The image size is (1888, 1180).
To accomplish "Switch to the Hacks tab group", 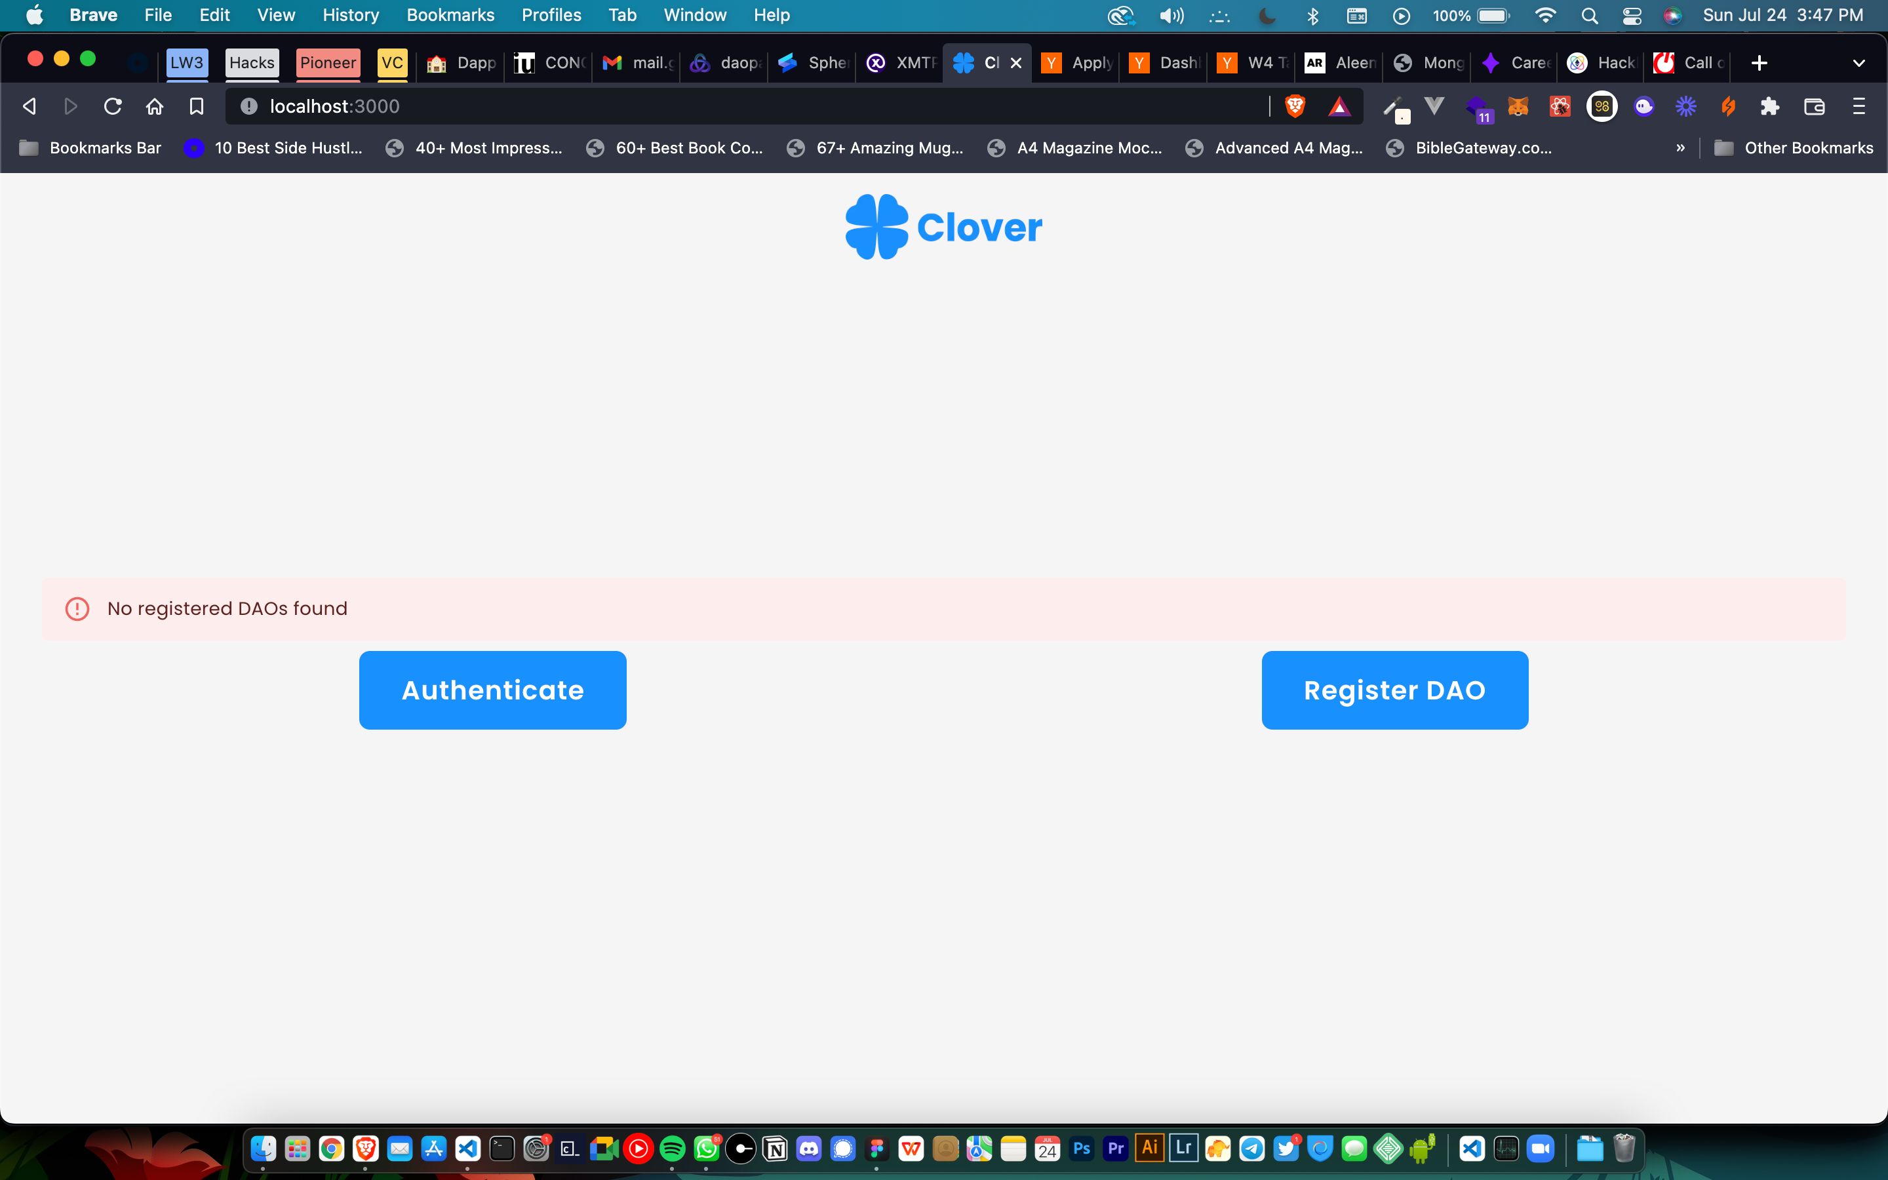I will (252, 62).
